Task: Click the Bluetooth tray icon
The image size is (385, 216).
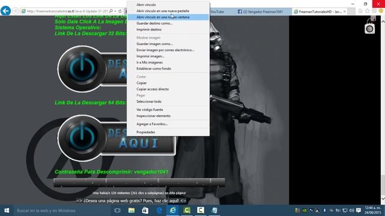Action: [324, 211]
